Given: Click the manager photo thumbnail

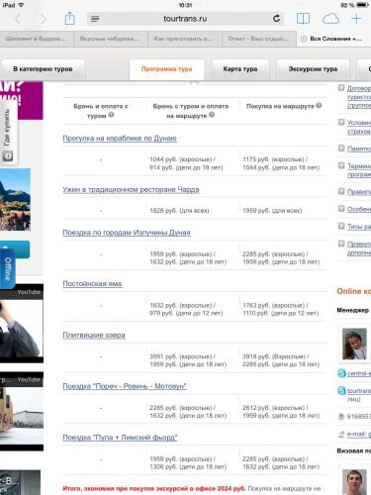Looking at the screenshot, I should pyautogui.click(x=354, y=344).
